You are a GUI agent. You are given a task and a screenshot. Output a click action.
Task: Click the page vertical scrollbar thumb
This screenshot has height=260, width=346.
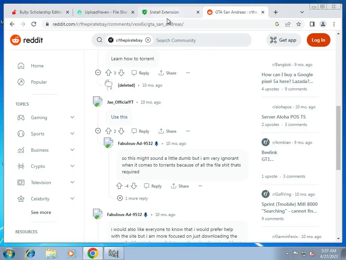coord(338,138)
